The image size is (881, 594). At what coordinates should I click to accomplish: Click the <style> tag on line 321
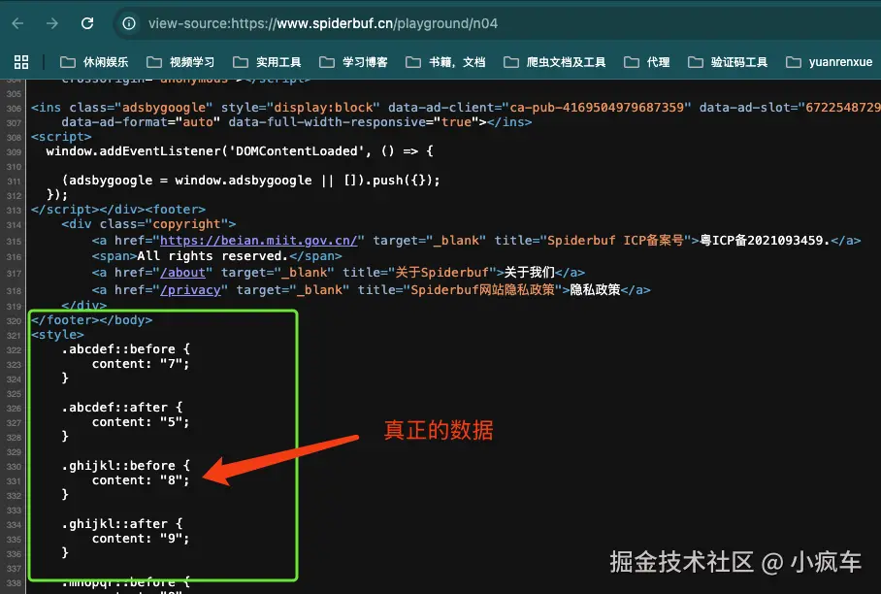click(58, 335)
